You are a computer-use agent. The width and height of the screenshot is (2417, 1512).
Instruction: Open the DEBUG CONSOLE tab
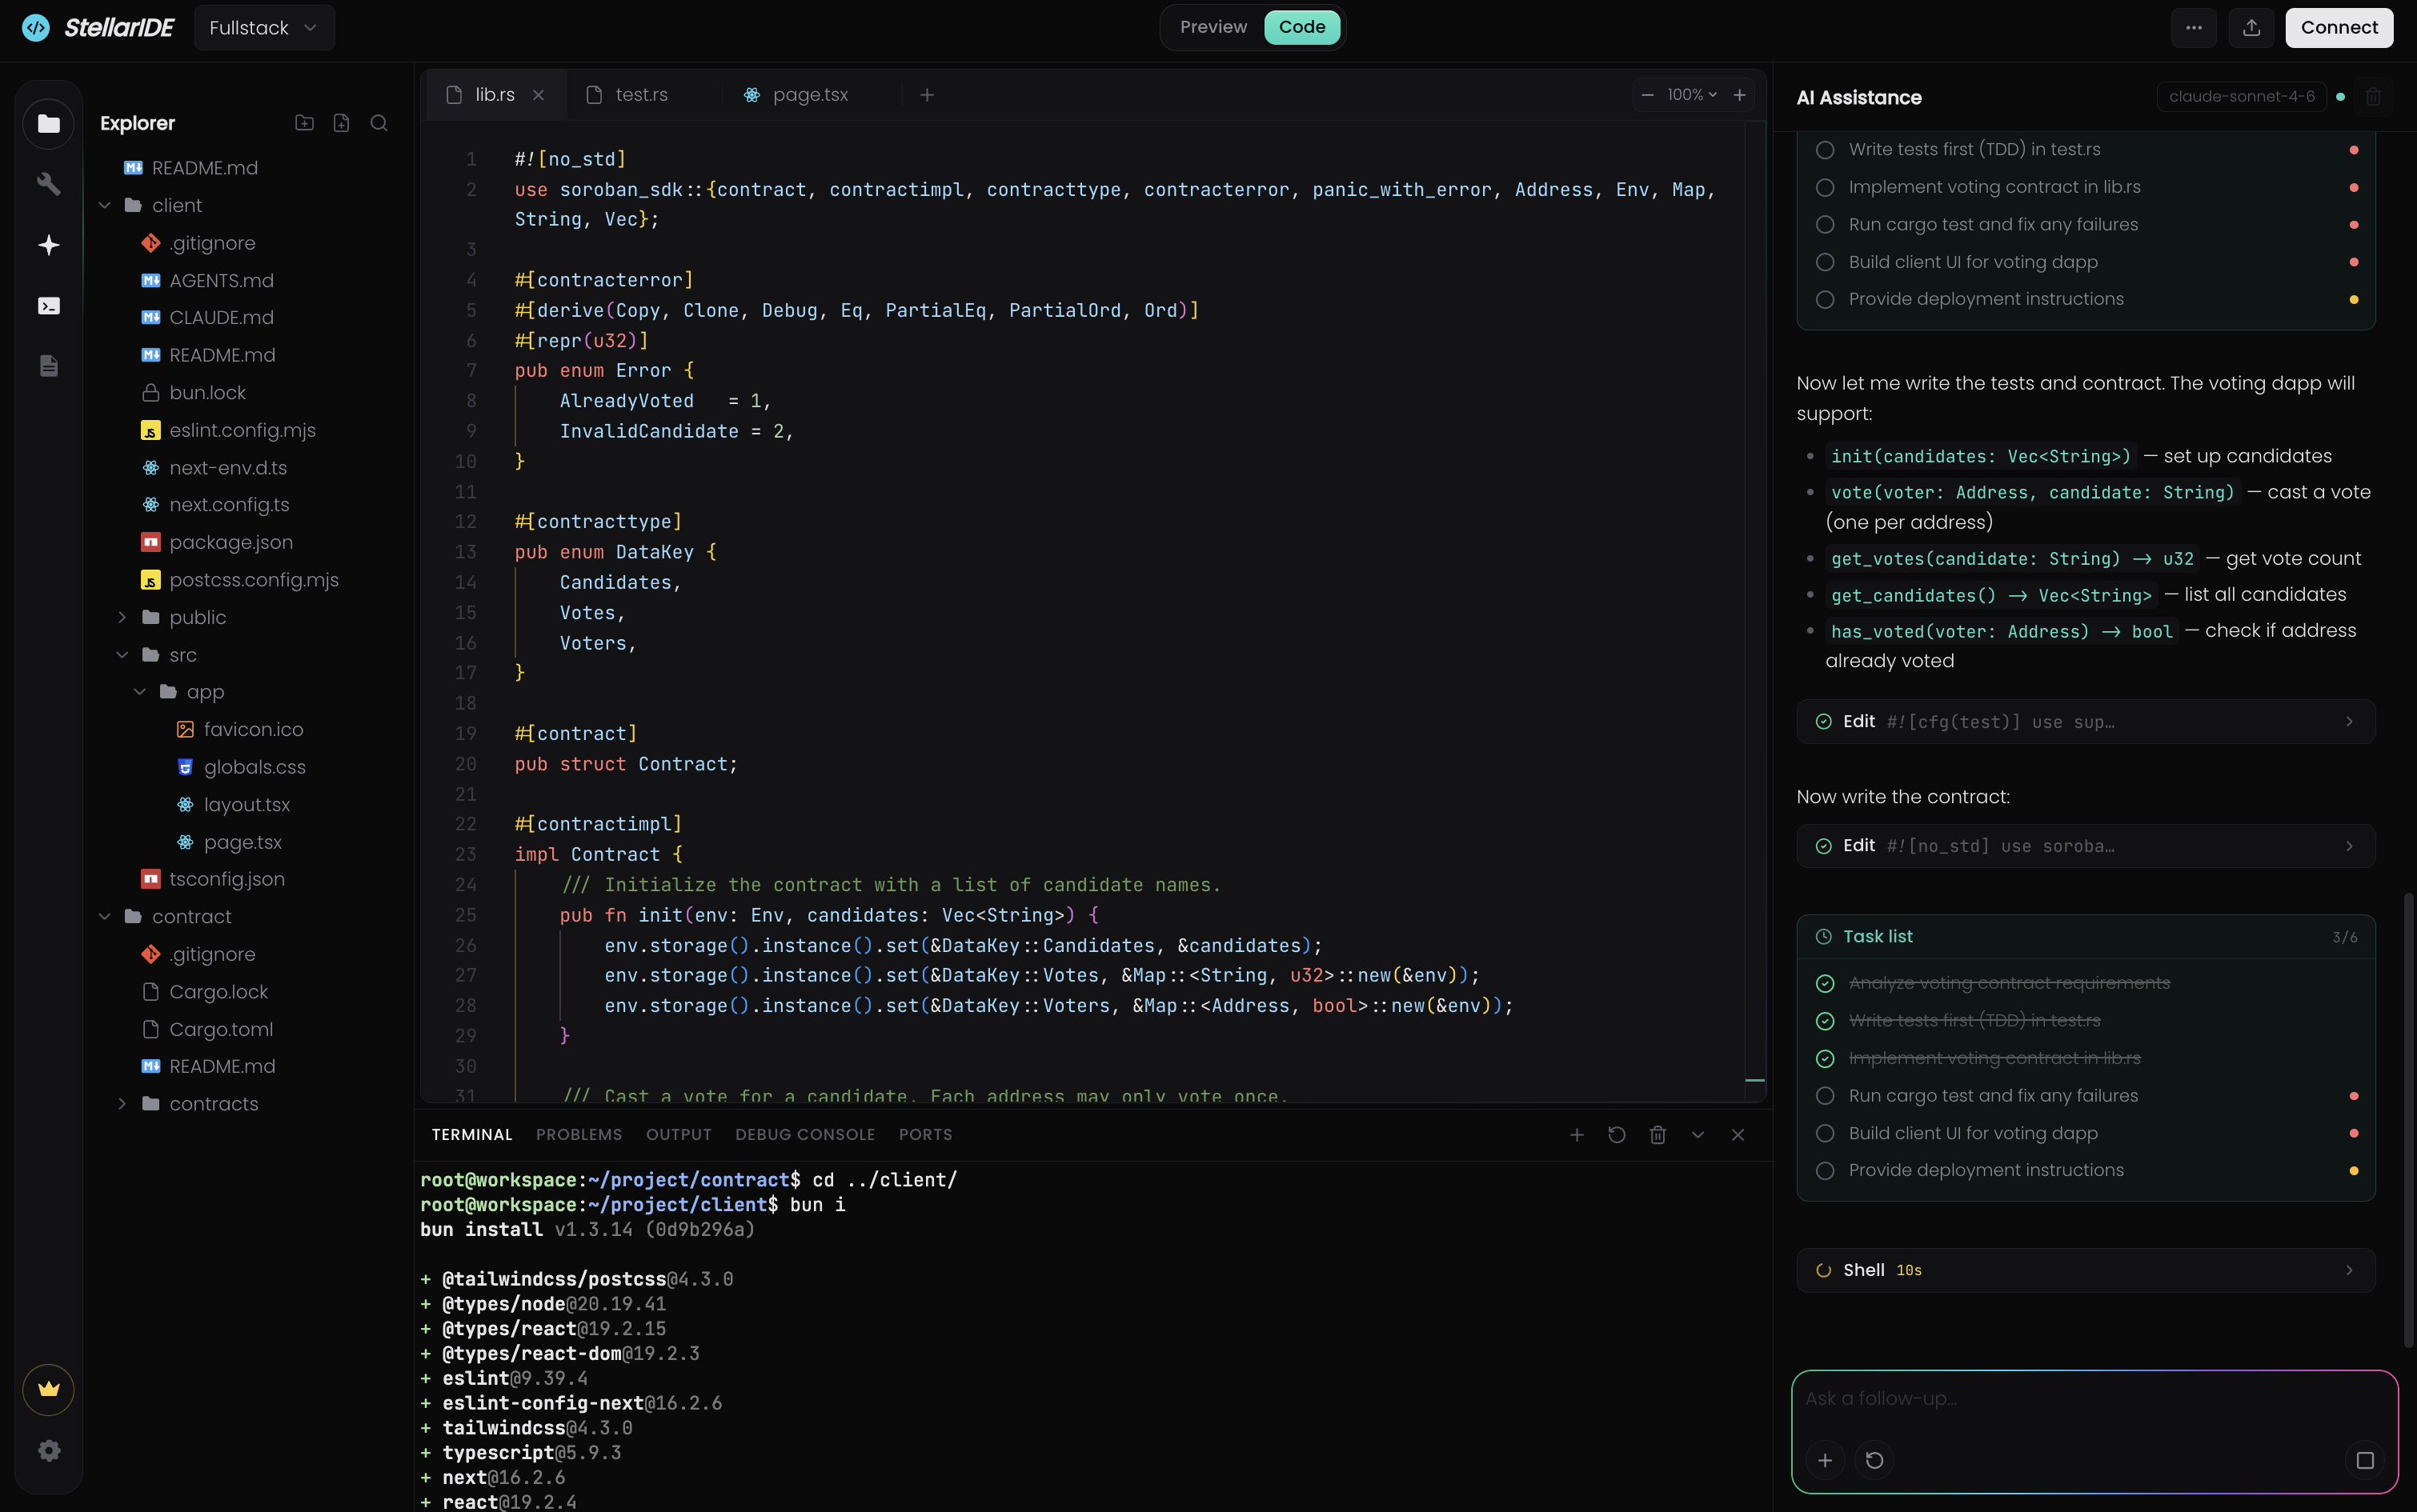tap(804, 1135)
